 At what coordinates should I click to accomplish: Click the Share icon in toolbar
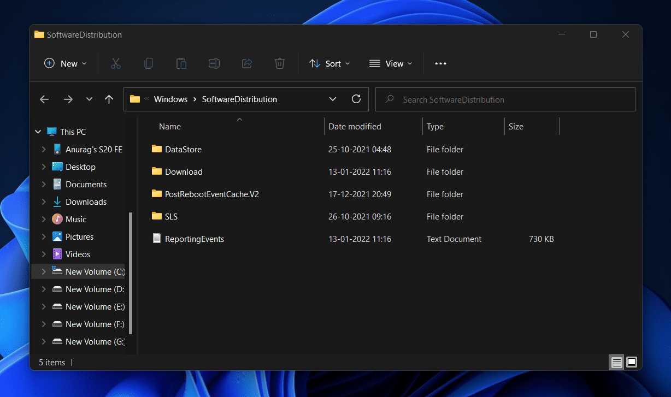246,63
